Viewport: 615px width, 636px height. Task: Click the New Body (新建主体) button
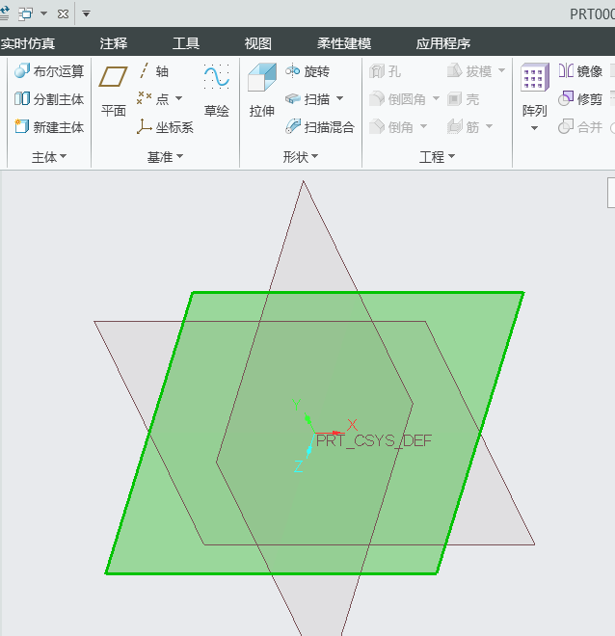pos(49,127)
